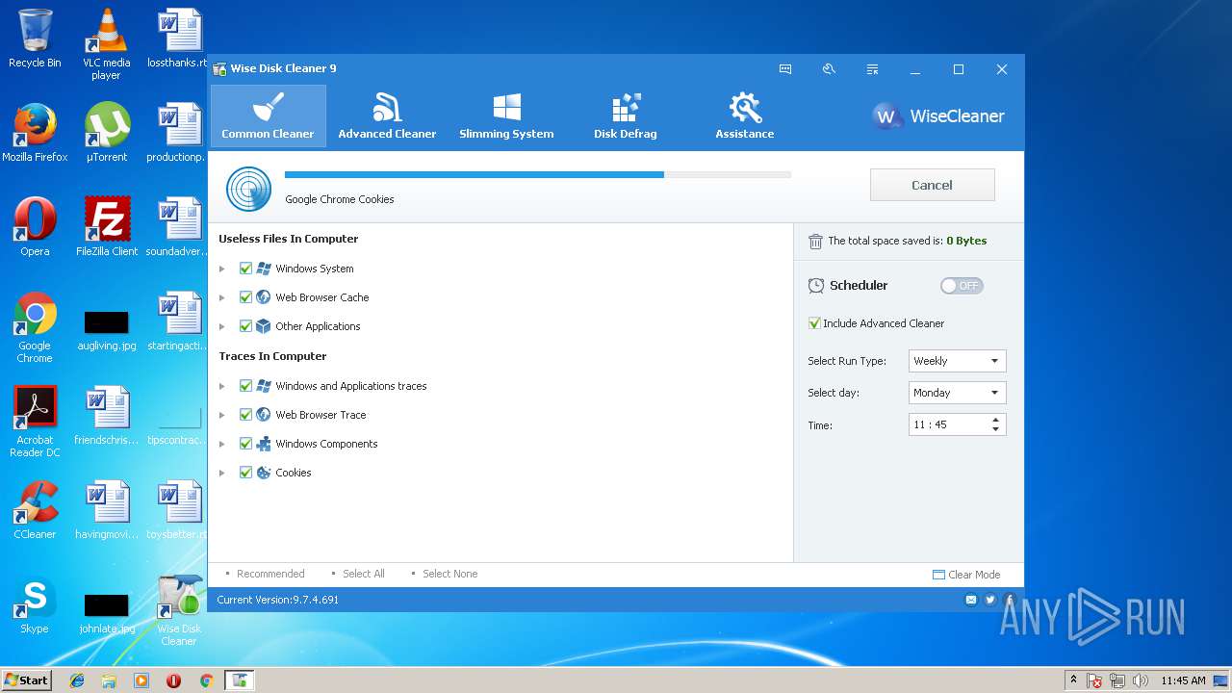Image resolution: width=1232 pixels, height=693 pixels.
Task: Click the Wise Disk Cleaner taskbar button
Action: (240, 680)
